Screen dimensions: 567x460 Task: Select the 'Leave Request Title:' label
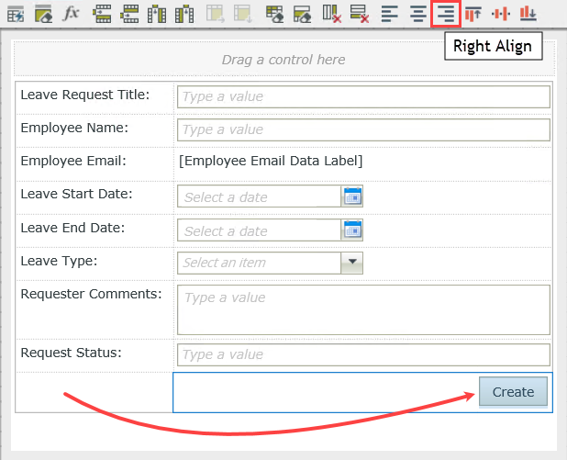click(x=85, y=95)
